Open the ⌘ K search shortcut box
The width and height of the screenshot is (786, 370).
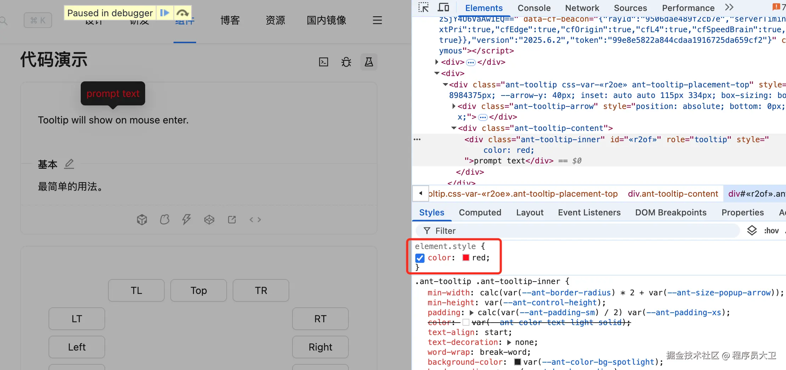point(38,20)
